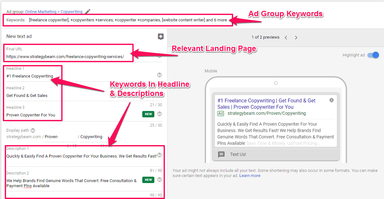The height and width of the screenshot is (199, 384).
Task: Click the Learn more link
Action: coord(250,176)
